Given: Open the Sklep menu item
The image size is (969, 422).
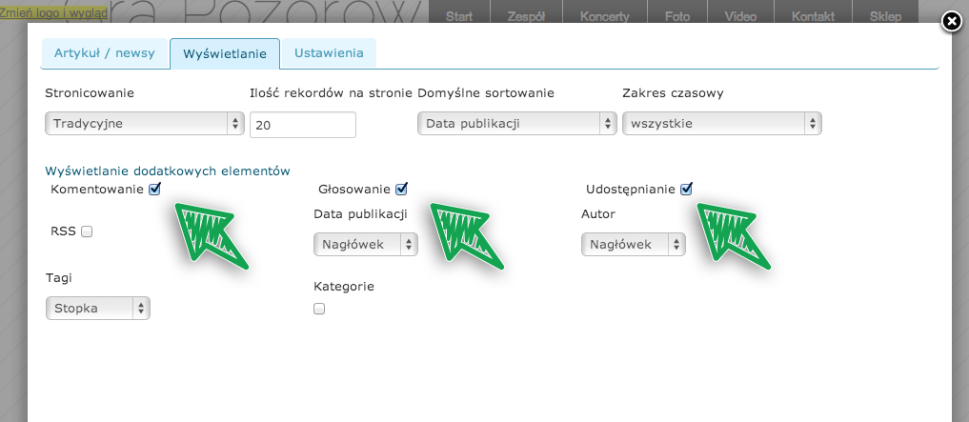Looking at the screenshot, I should tap(886, 17).
